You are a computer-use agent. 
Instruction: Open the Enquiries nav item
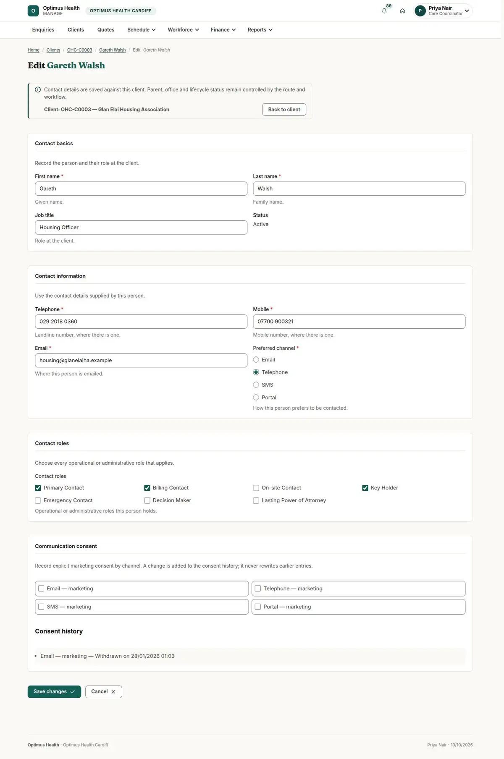coord(43,30)
